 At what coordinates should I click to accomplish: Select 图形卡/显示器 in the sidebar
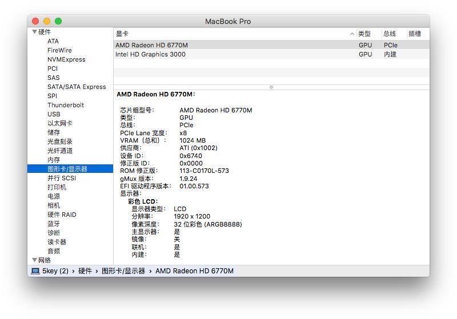click(x=70, y=169)
